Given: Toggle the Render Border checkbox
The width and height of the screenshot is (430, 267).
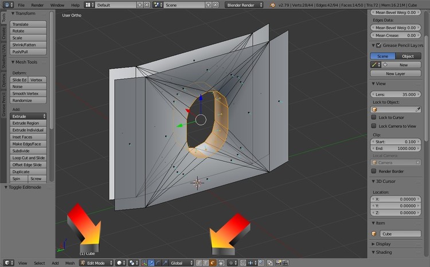Looking at the screenshot, I should point(374,171).
